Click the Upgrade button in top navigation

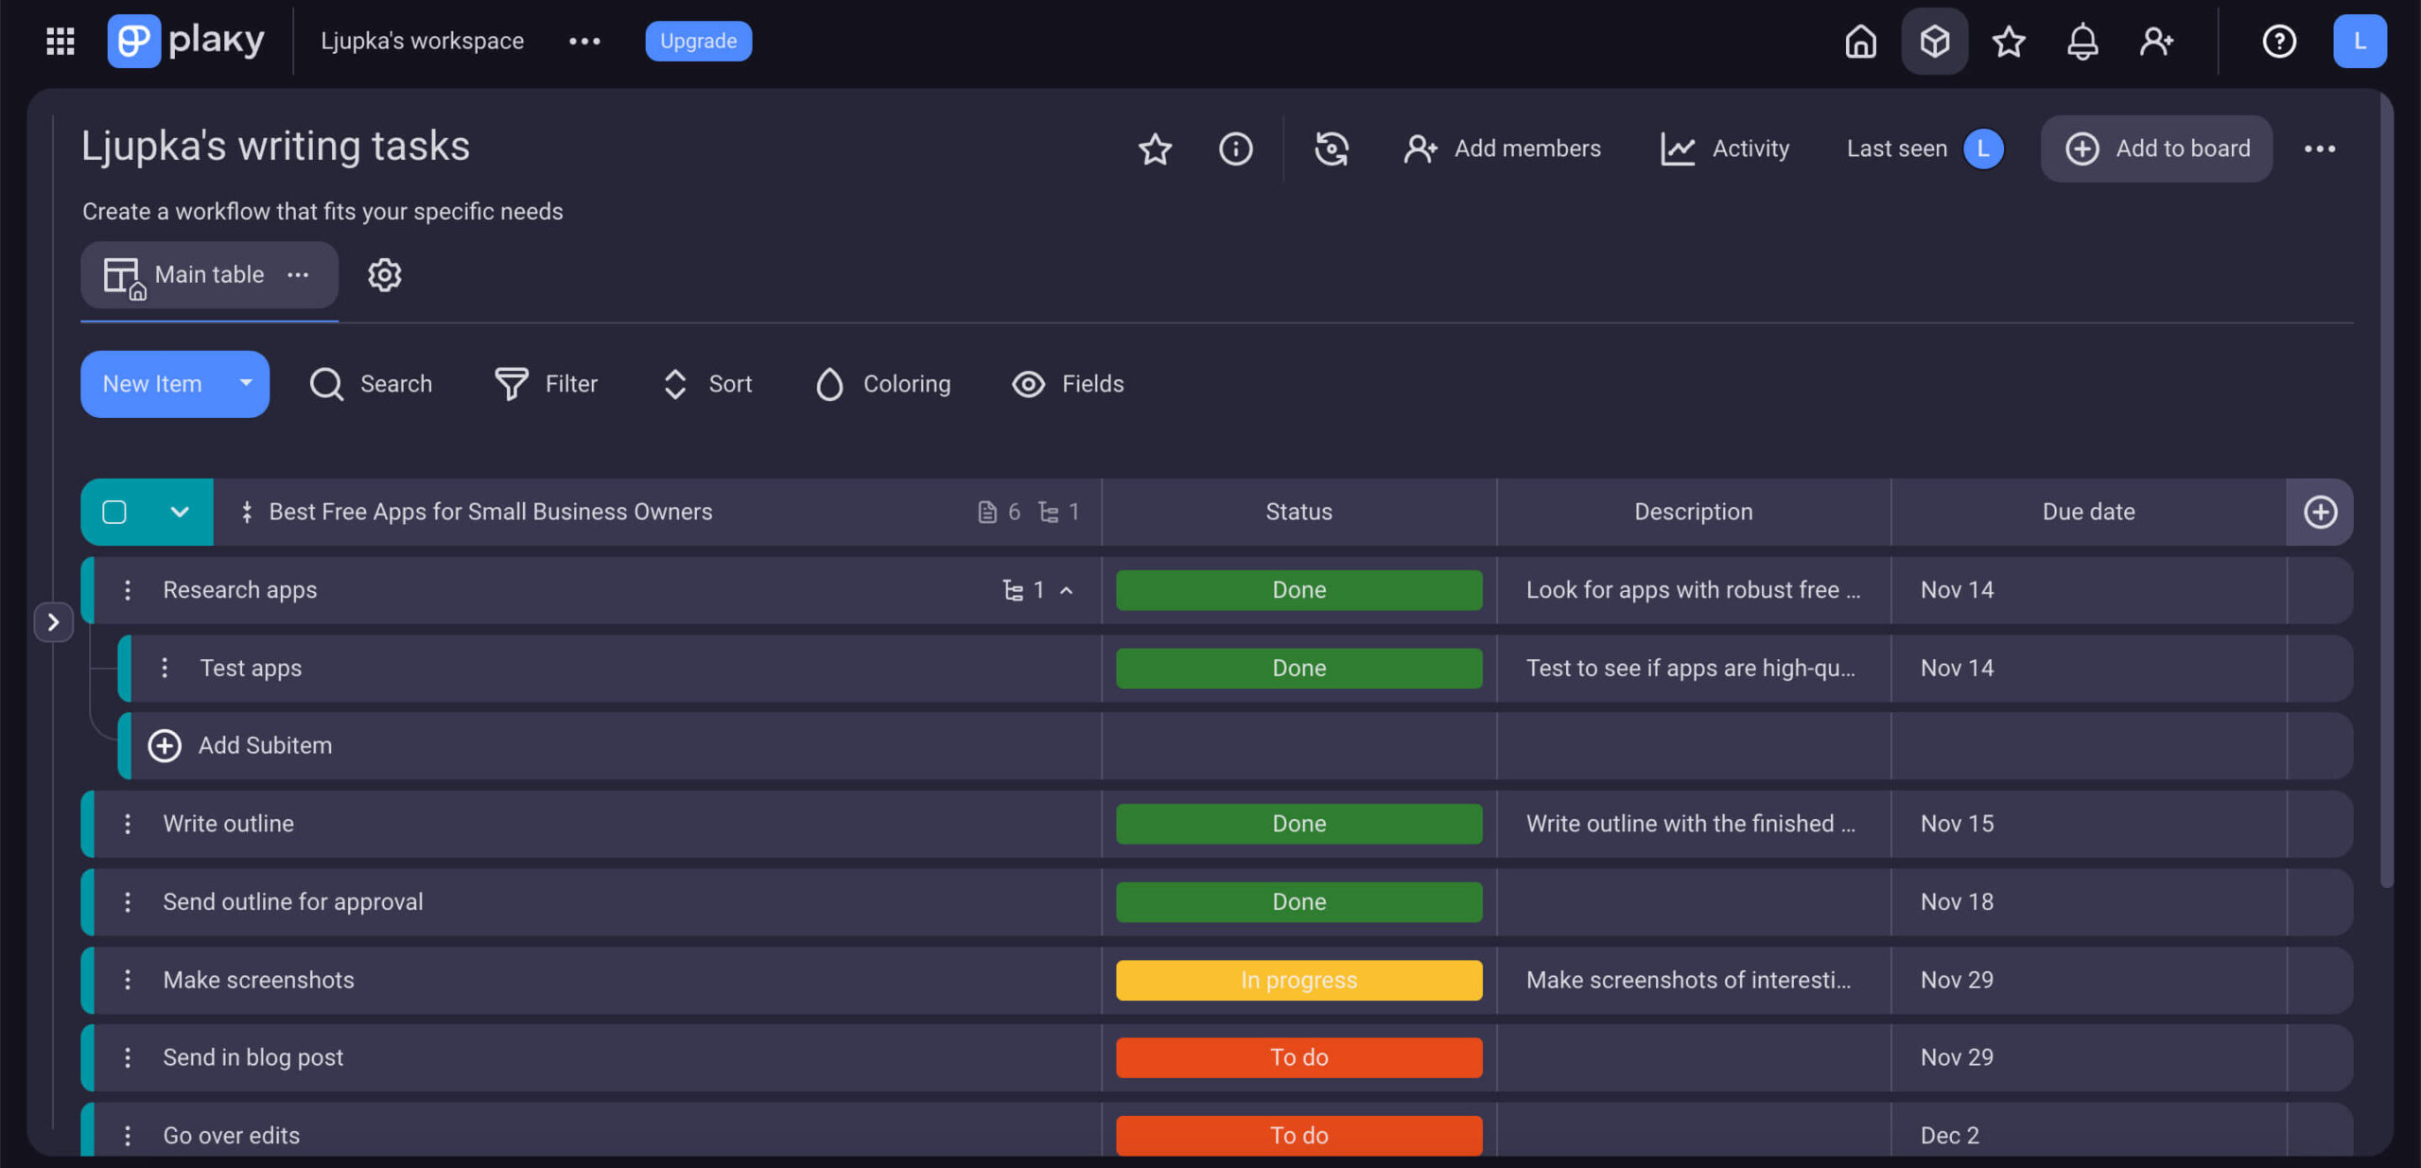coord(698,40)
